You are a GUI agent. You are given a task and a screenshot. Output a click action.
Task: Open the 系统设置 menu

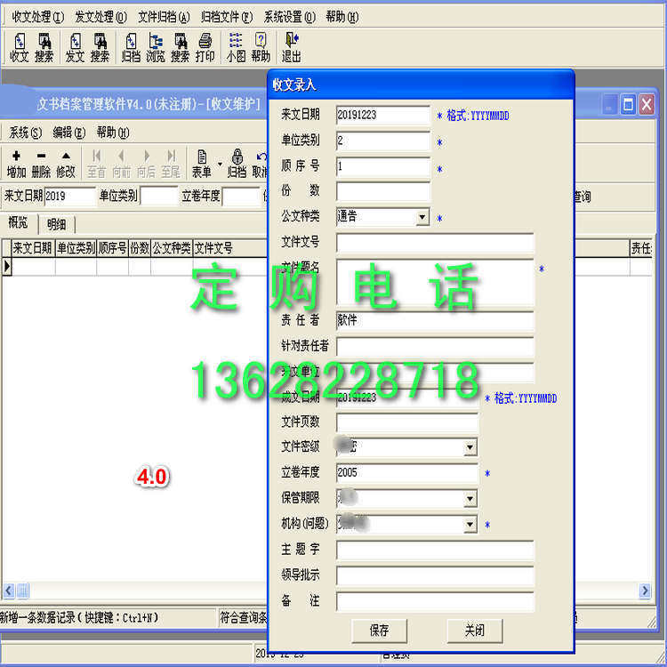click(290, 17)
